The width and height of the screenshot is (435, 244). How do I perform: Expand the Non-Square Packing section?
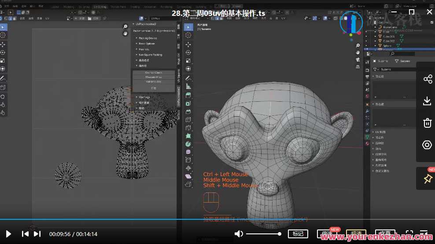pos(150,55)
